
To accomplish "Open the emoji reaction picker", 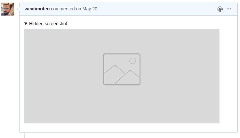I will click(x=220, y=9).
